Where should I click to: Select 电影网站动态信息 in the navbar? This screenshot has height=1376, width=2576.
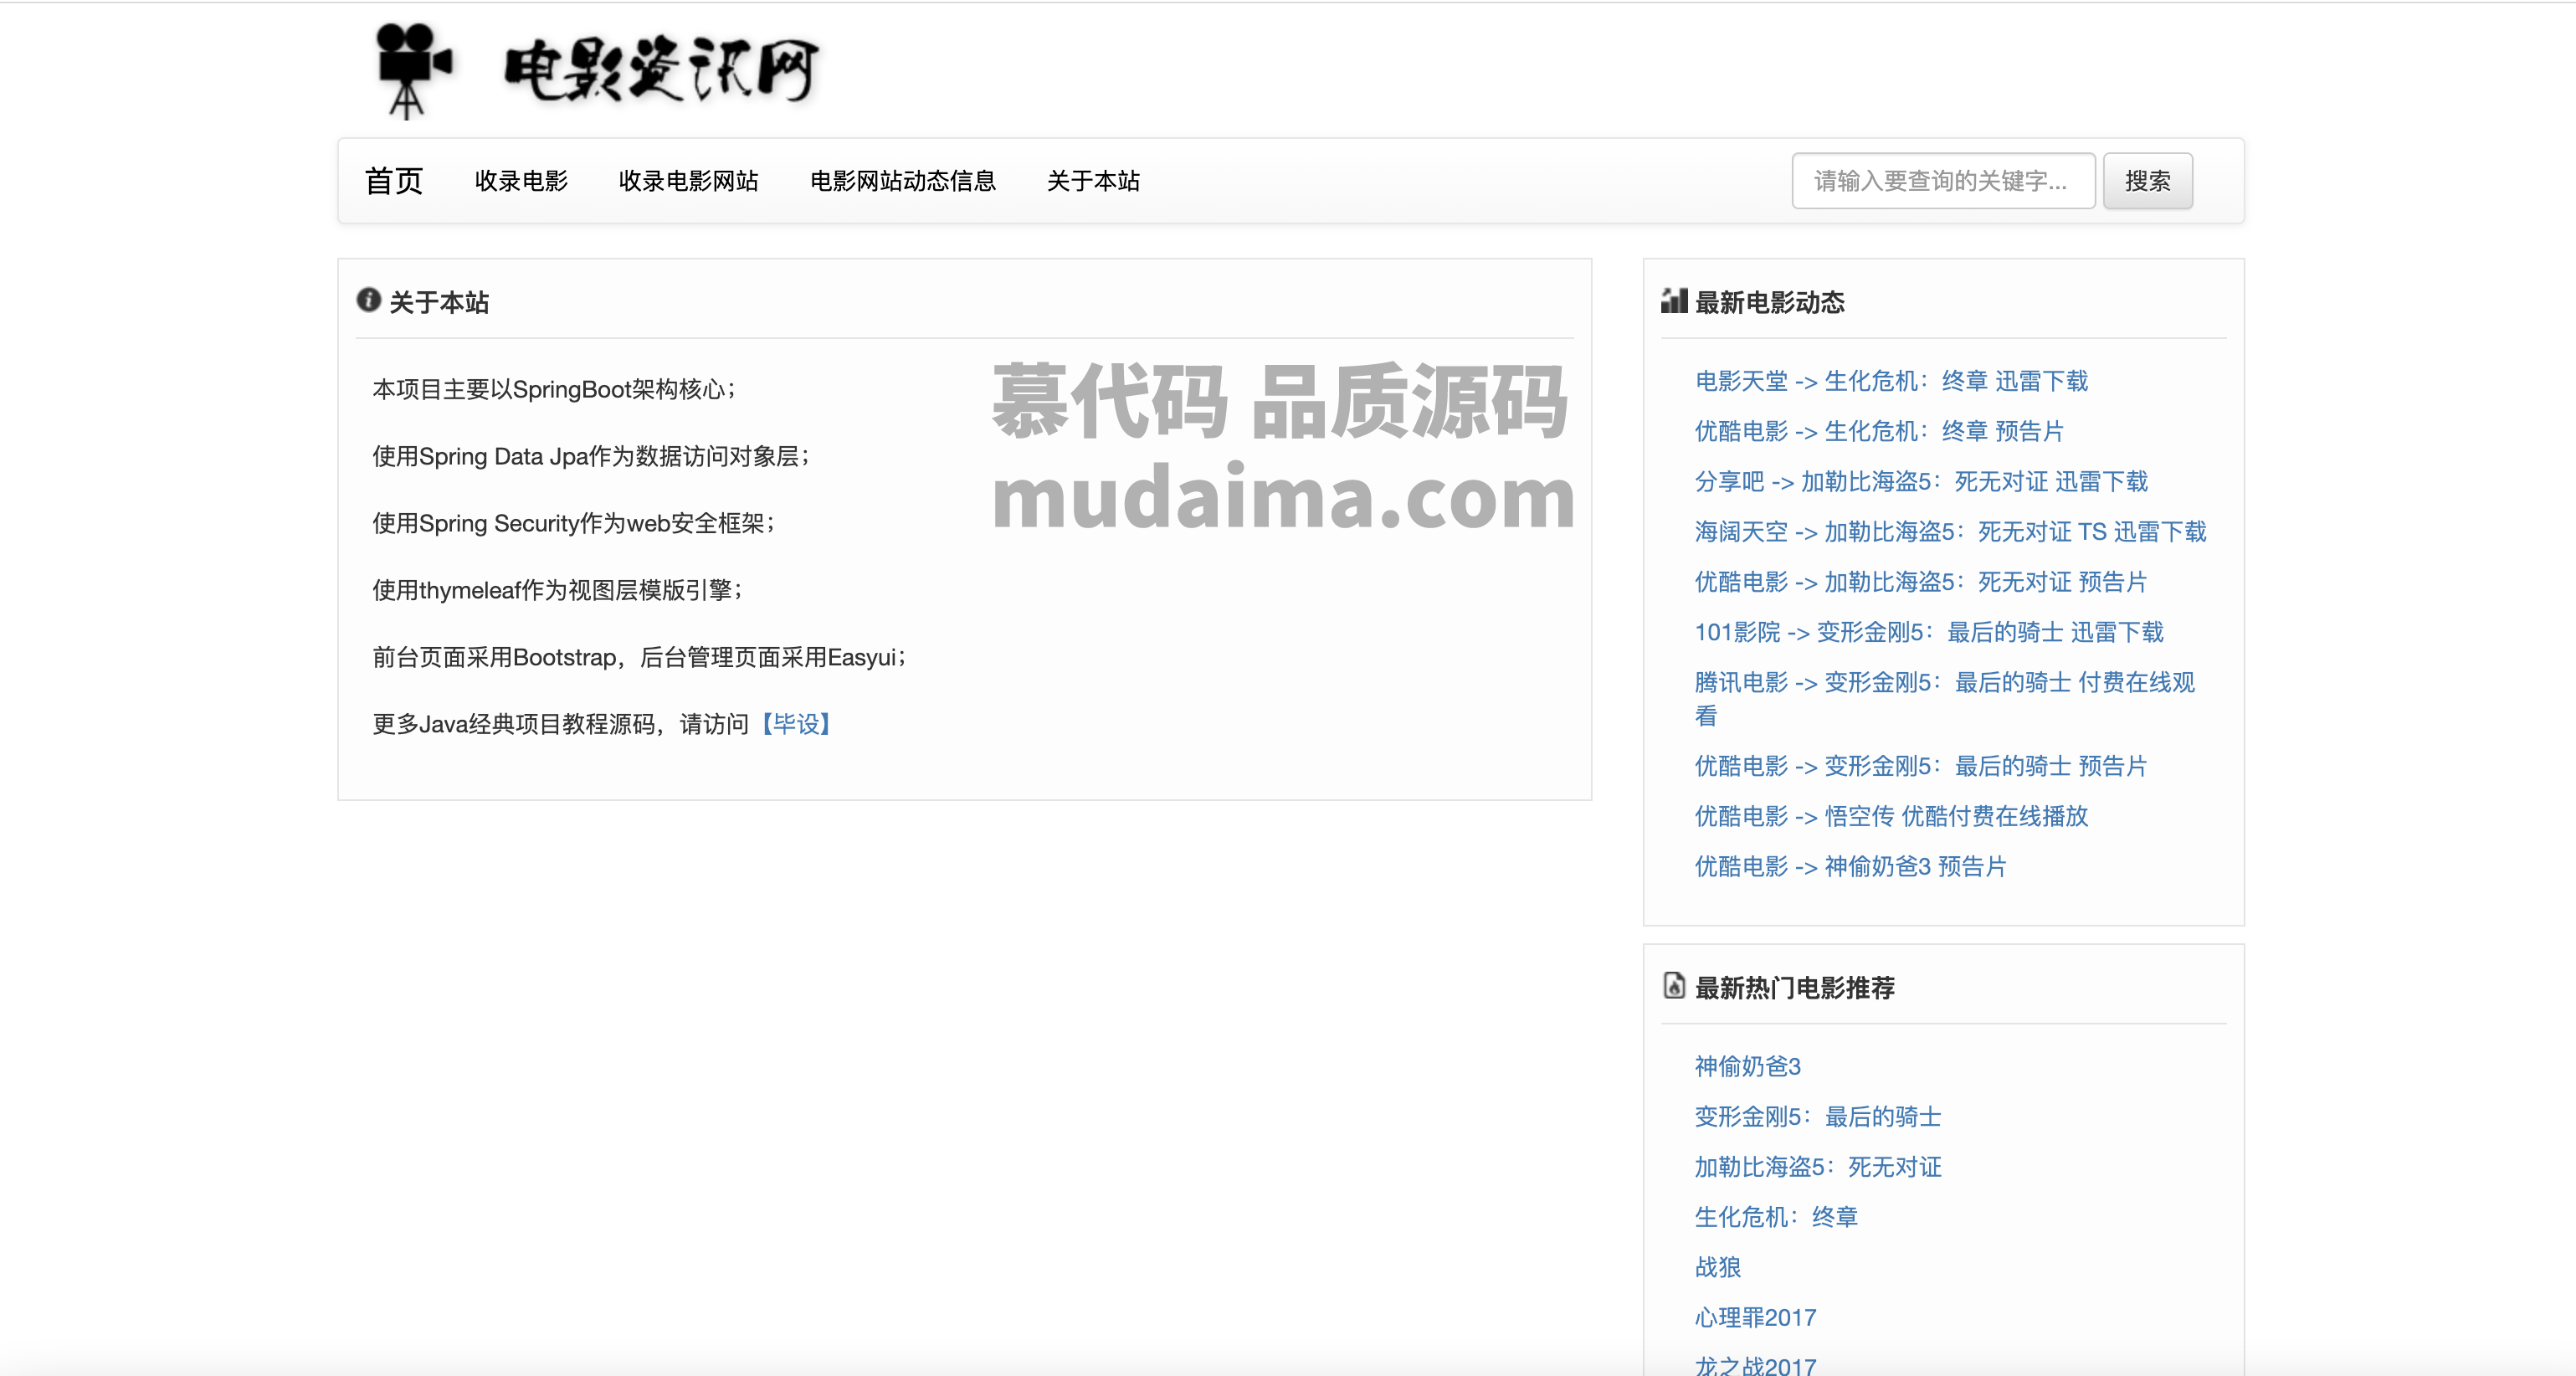tap(903, 181)
